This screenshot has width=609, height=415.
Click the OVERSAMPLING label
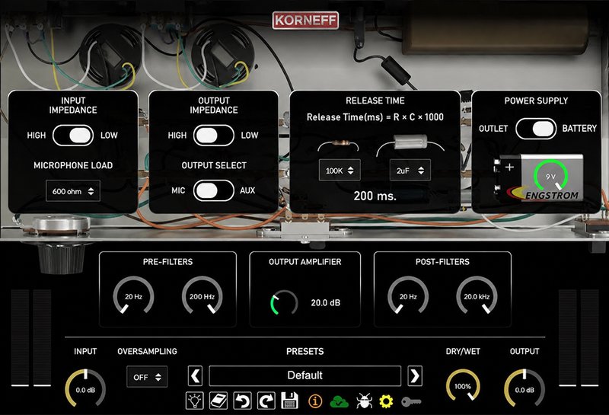tap(147, 351)
